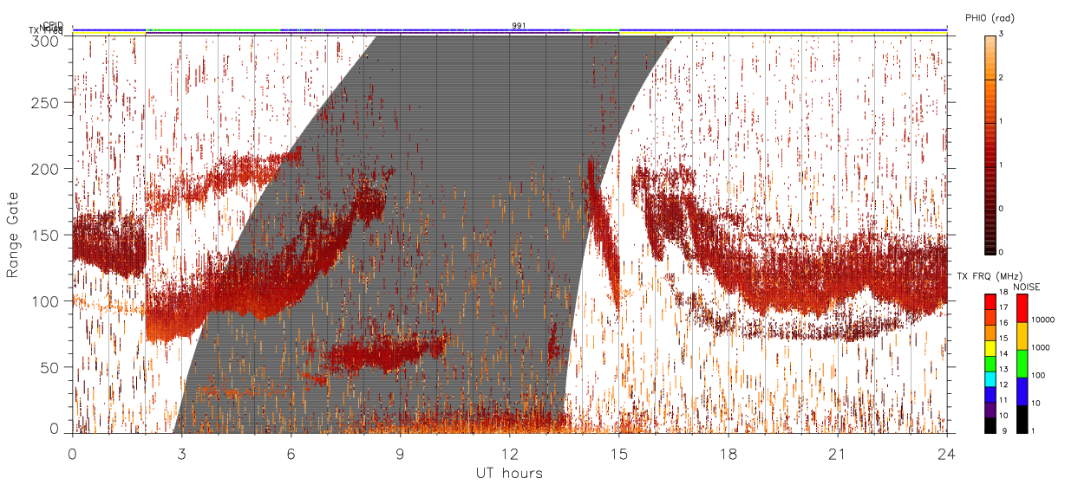Click the x-axis tick label '12'
Viewport: 1065px width, 491px height.
[x=509, y=453]
